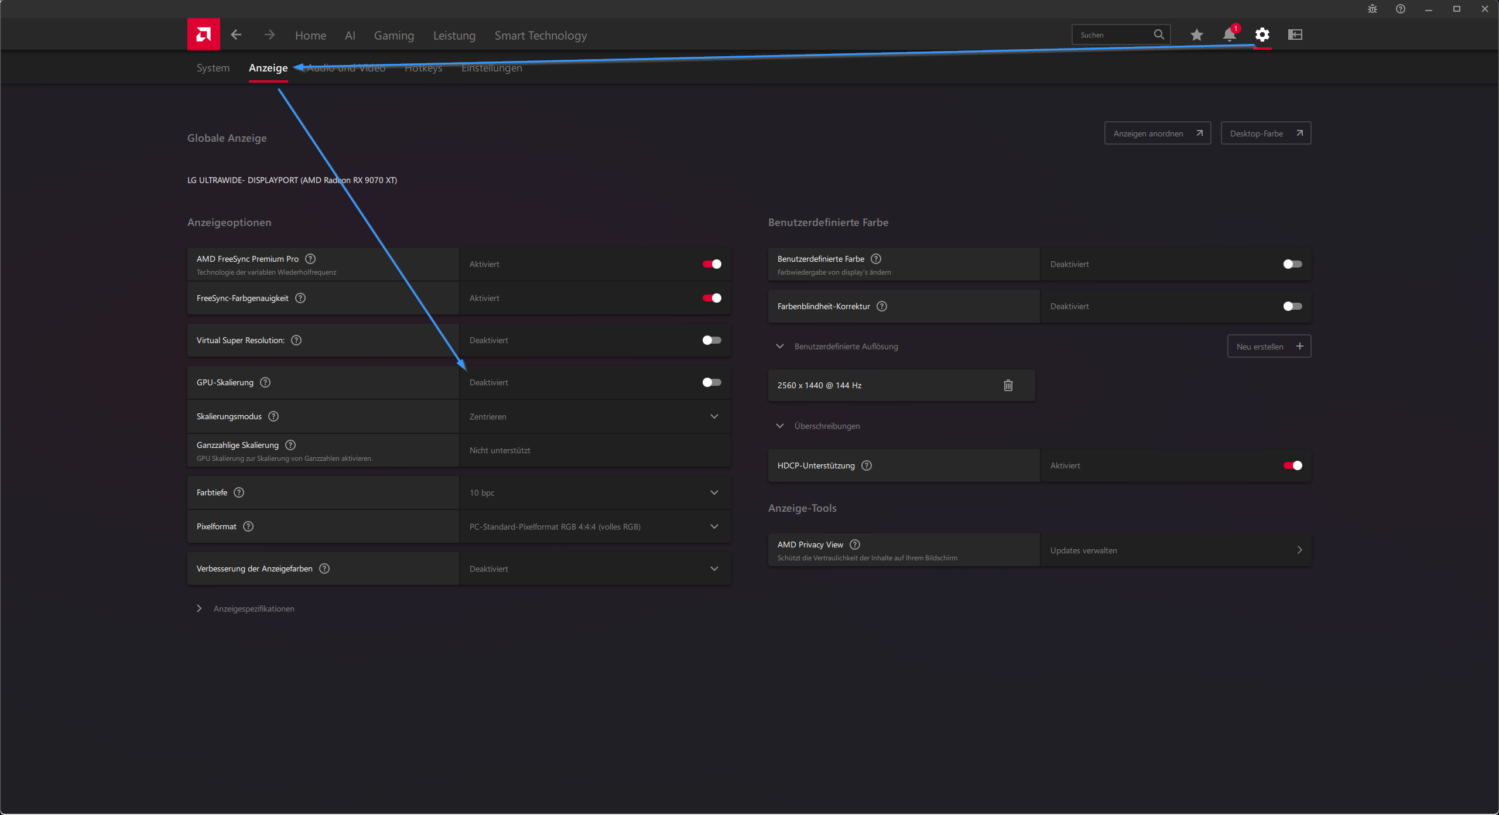Image resolution: width=1499 pixels, height=815 pixels.
Task: Disable AMD FreeSync Premium Pro toggle
Action: pos(711,264)
